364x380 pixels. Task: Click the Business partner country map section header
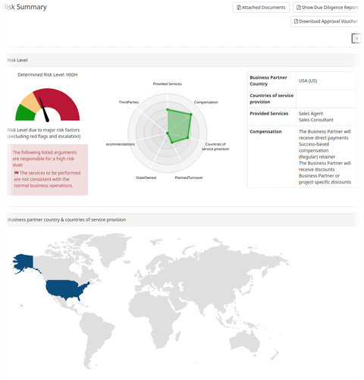182,220
